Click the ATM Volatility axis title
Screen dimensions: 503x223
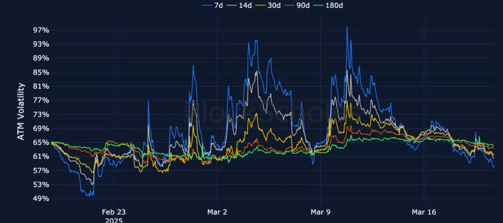(x=21, y=111)
